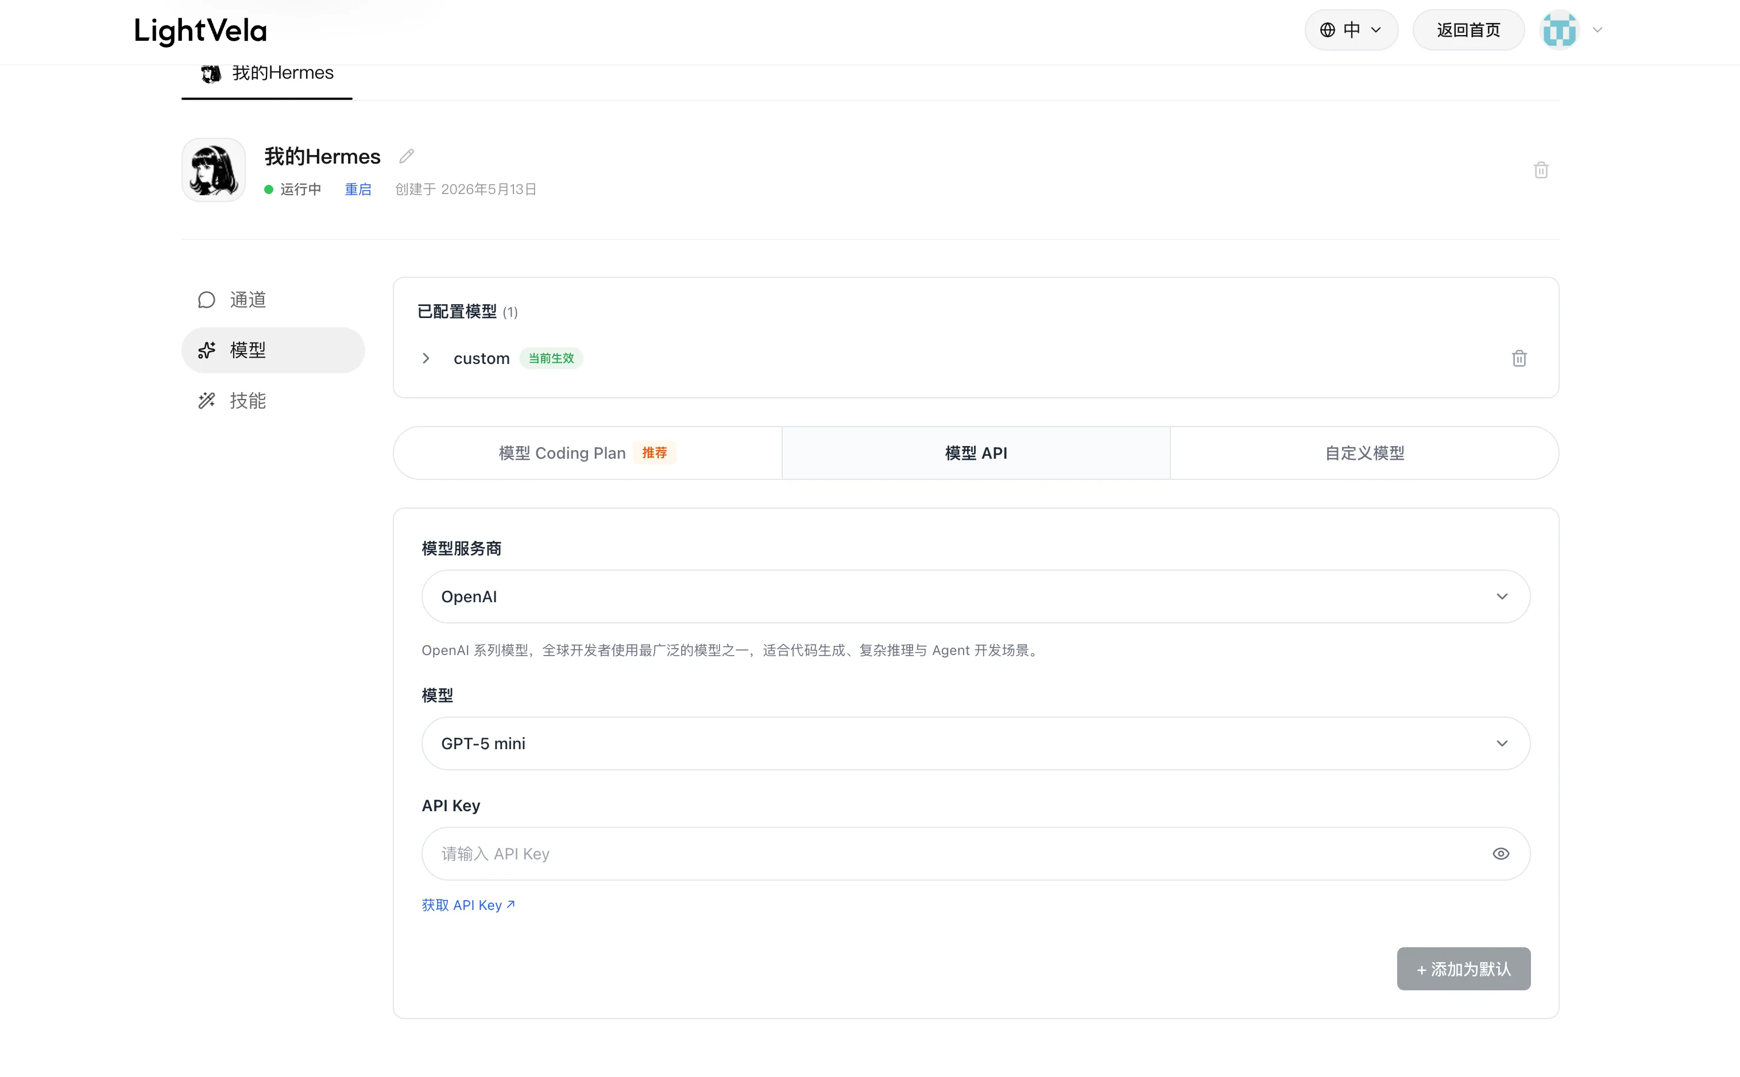
Task: Click the 返回首页 button
Action: (x=1468, y=30)
